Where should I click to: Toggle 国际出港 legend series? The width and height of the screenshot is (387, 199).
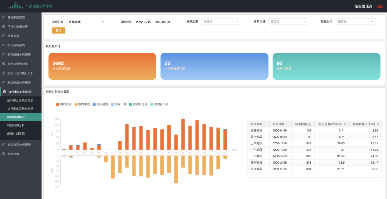pos(118,104)
